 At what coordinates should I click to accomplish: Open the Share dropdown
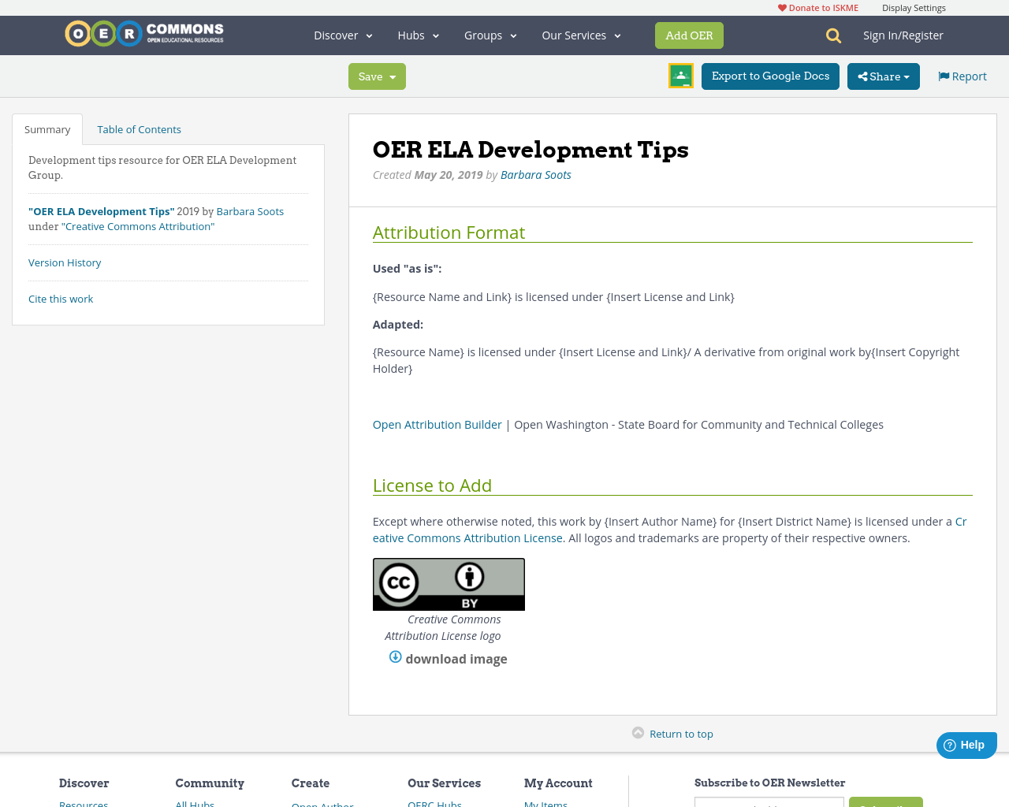884,76
